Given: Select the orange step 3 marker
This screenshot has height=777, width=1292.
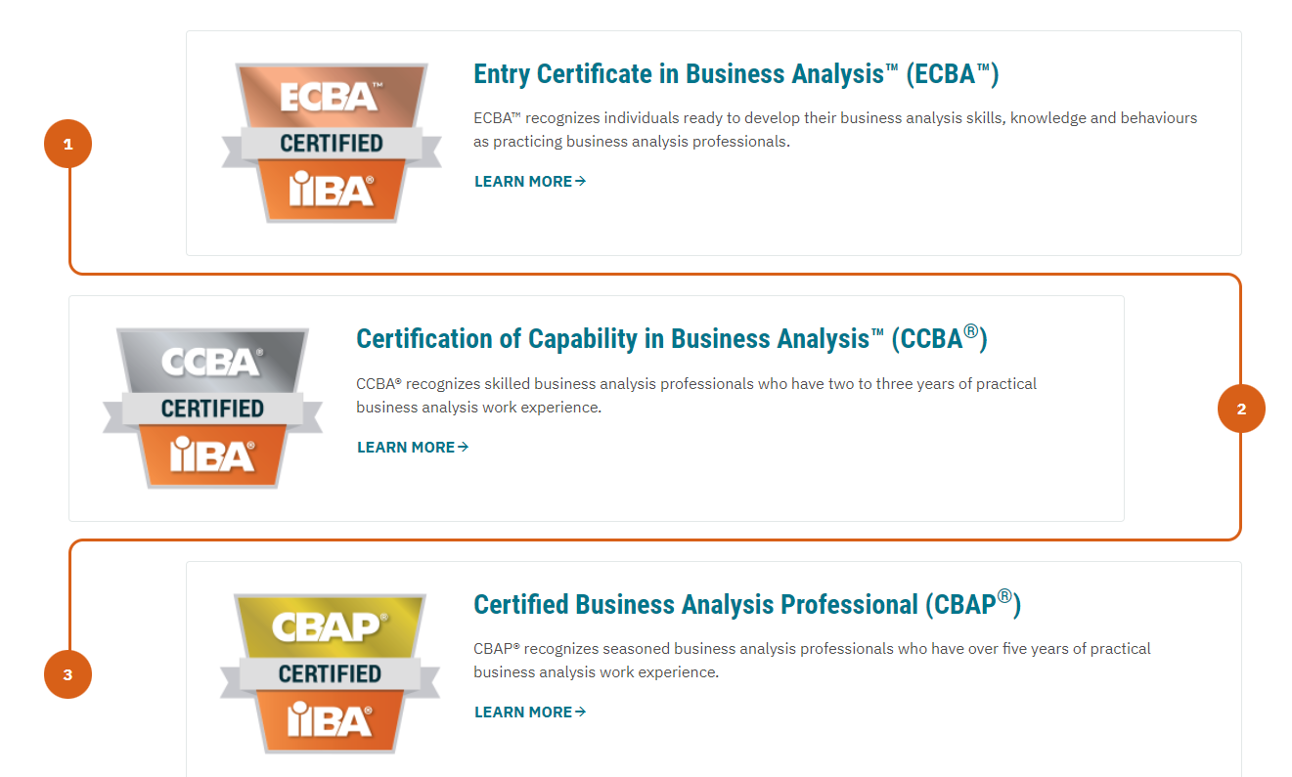Looking at the screenshot, I should coord(67,674).
